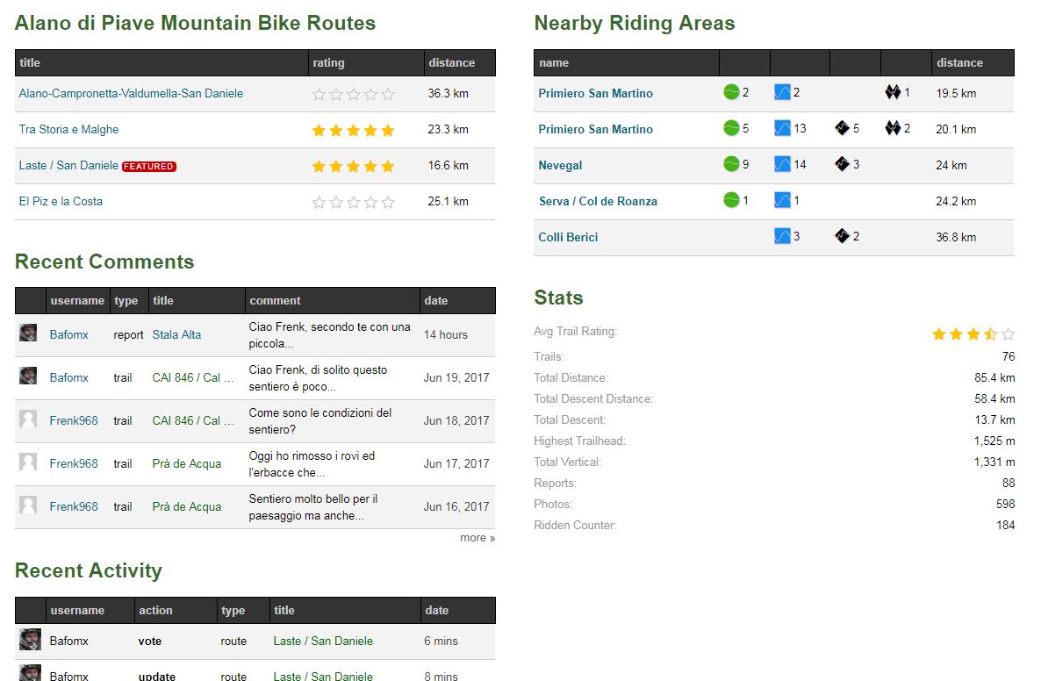Open Colli Berici riding area
The width and height of the screenshot is (1041, 681).
point(568,237)
